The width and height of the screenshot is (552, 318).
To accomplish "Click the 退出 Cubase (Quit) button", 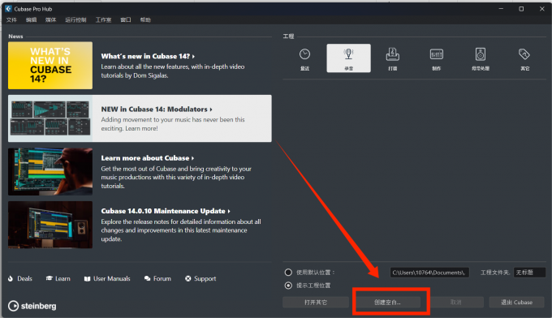I will click(x=516, y=302).
